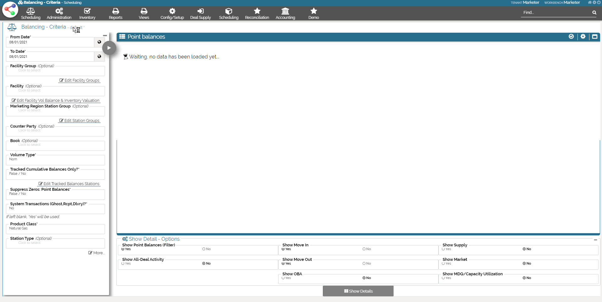Image resolution: width=602 pixels, height=302 pixels.
Task: Open the Volume Type dropdown
Action: click(55, 160)
